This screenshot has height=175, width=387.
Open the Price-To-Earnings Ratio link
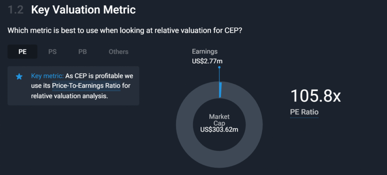86,86
